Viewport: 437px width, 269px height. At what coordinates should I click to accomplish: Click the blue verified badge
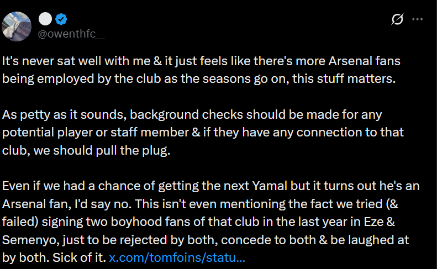[61, 19]
